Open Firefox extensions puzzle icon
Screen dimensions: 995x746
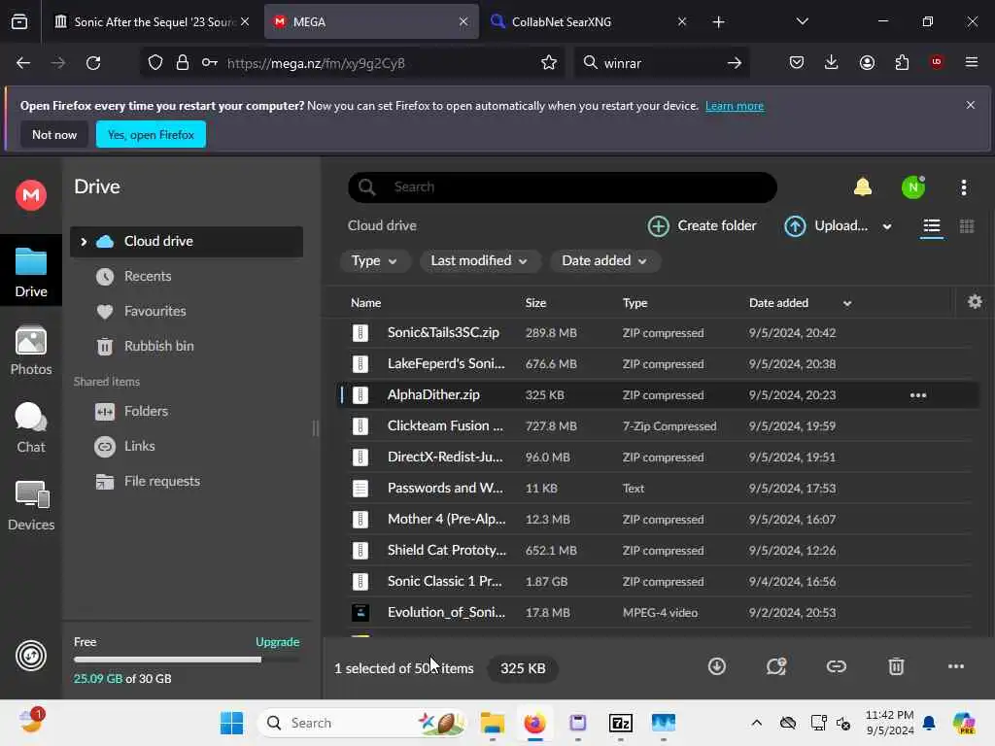point(902,62)
